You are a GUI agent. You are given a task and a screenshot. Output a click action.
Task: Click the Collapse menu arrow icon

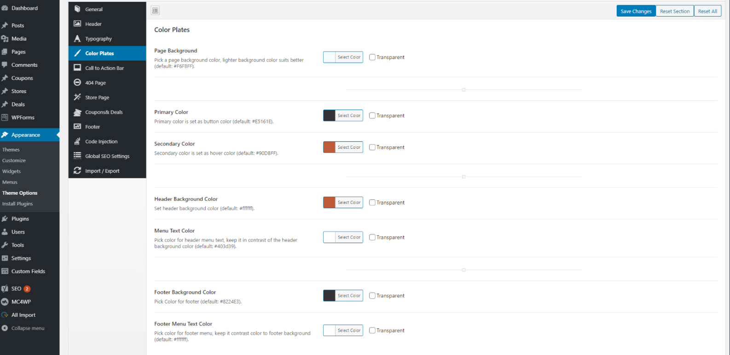click(5, 328)
